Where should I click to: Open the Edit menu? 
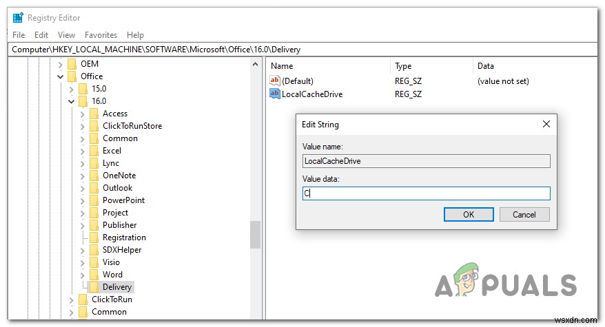coord(41,34)
